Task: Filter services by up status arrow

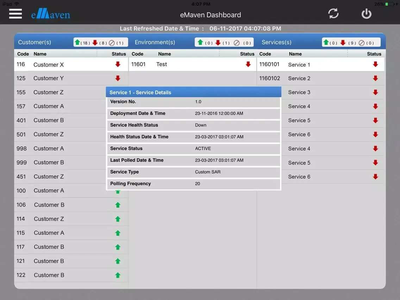Action: tap(326, 42)
